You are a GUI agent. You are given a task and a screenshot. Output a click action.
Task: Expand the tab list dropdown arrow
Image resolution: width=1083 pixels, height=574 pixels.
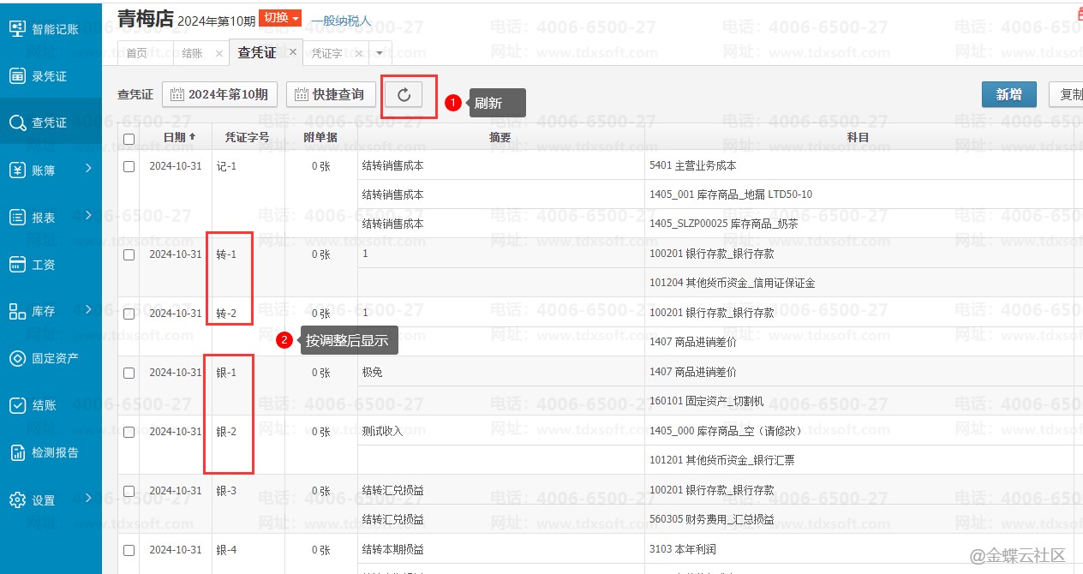pos(380,53)
